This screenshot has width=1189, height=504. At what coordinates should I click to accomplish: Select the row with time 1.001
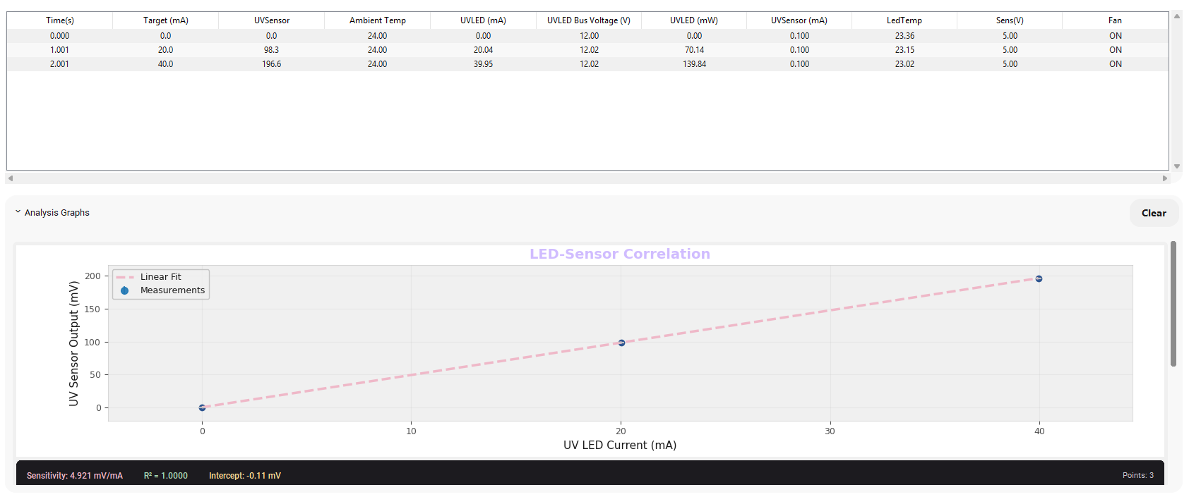tap(587, 50)
